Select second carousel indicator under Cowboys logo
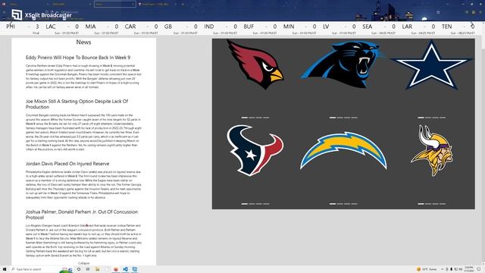The image size is (485, 273). pos(428,118)
